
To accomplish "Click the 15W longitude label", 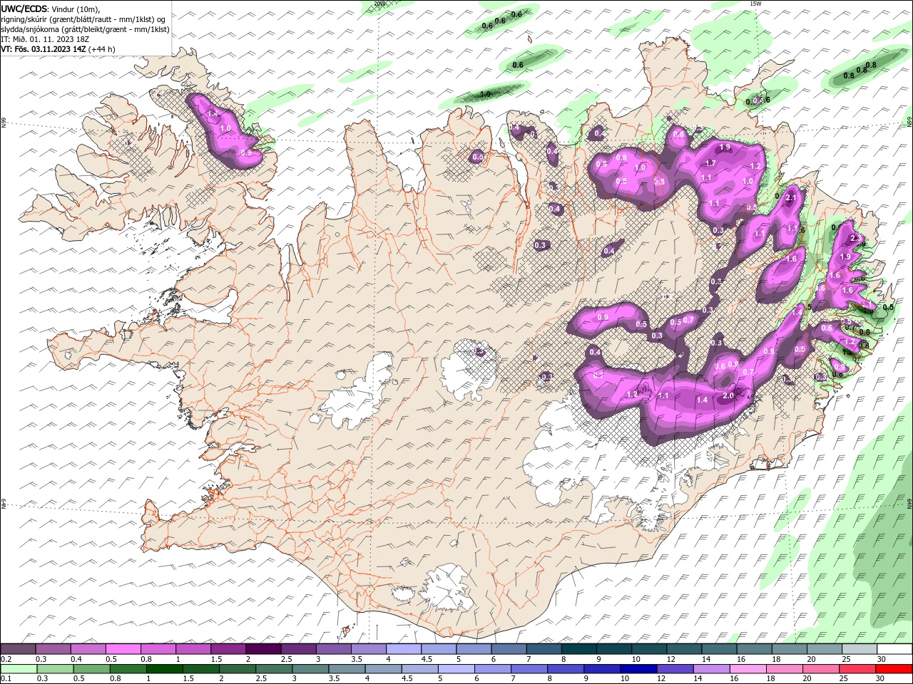I will click(755, 4).
